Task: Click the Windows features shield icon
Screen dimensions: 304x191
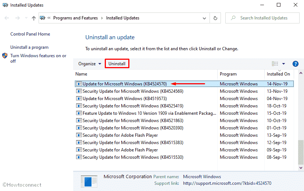Action: [x=5, y=56]
